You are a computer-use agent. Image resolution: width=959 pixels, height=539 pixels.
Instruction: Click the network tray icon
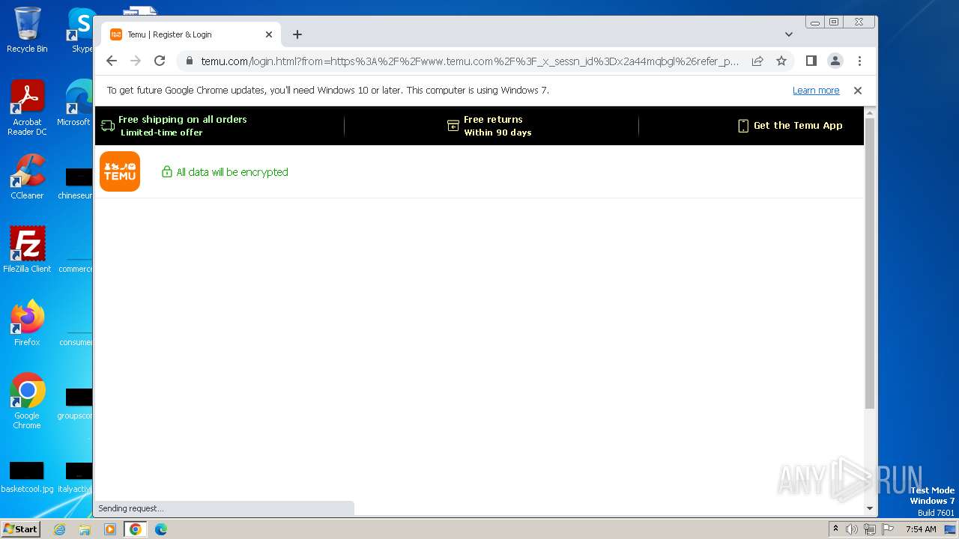870,529
